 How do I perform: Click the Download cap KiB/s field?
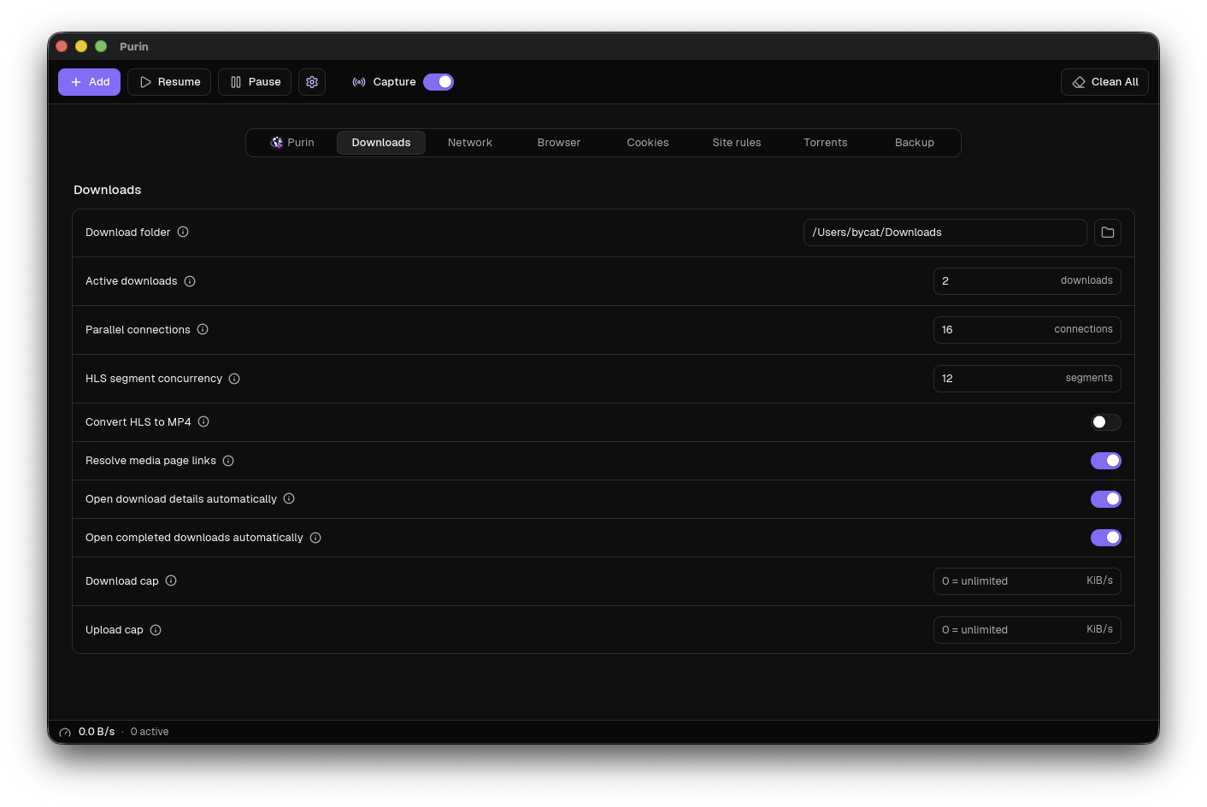pos(1027,581)
